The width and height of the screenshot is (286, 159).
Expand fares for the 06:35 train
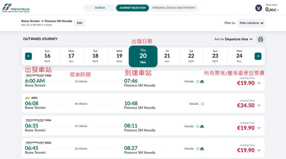pos(259,128)
